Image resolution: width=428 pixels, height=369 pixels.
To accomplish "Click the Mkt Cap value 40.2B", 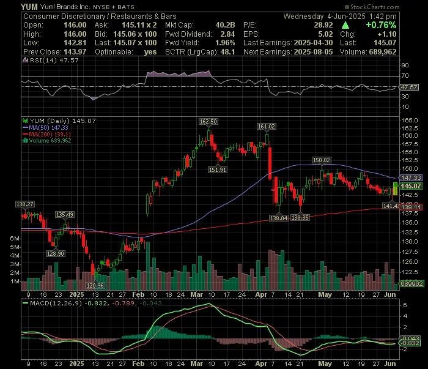I will click(x=225, y=25).
